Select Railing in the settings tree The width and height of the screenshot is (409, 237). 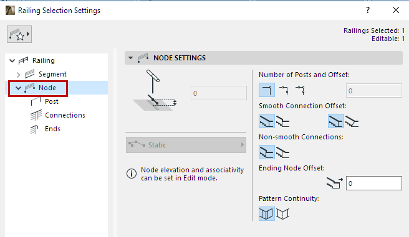[x=43, y=60]
